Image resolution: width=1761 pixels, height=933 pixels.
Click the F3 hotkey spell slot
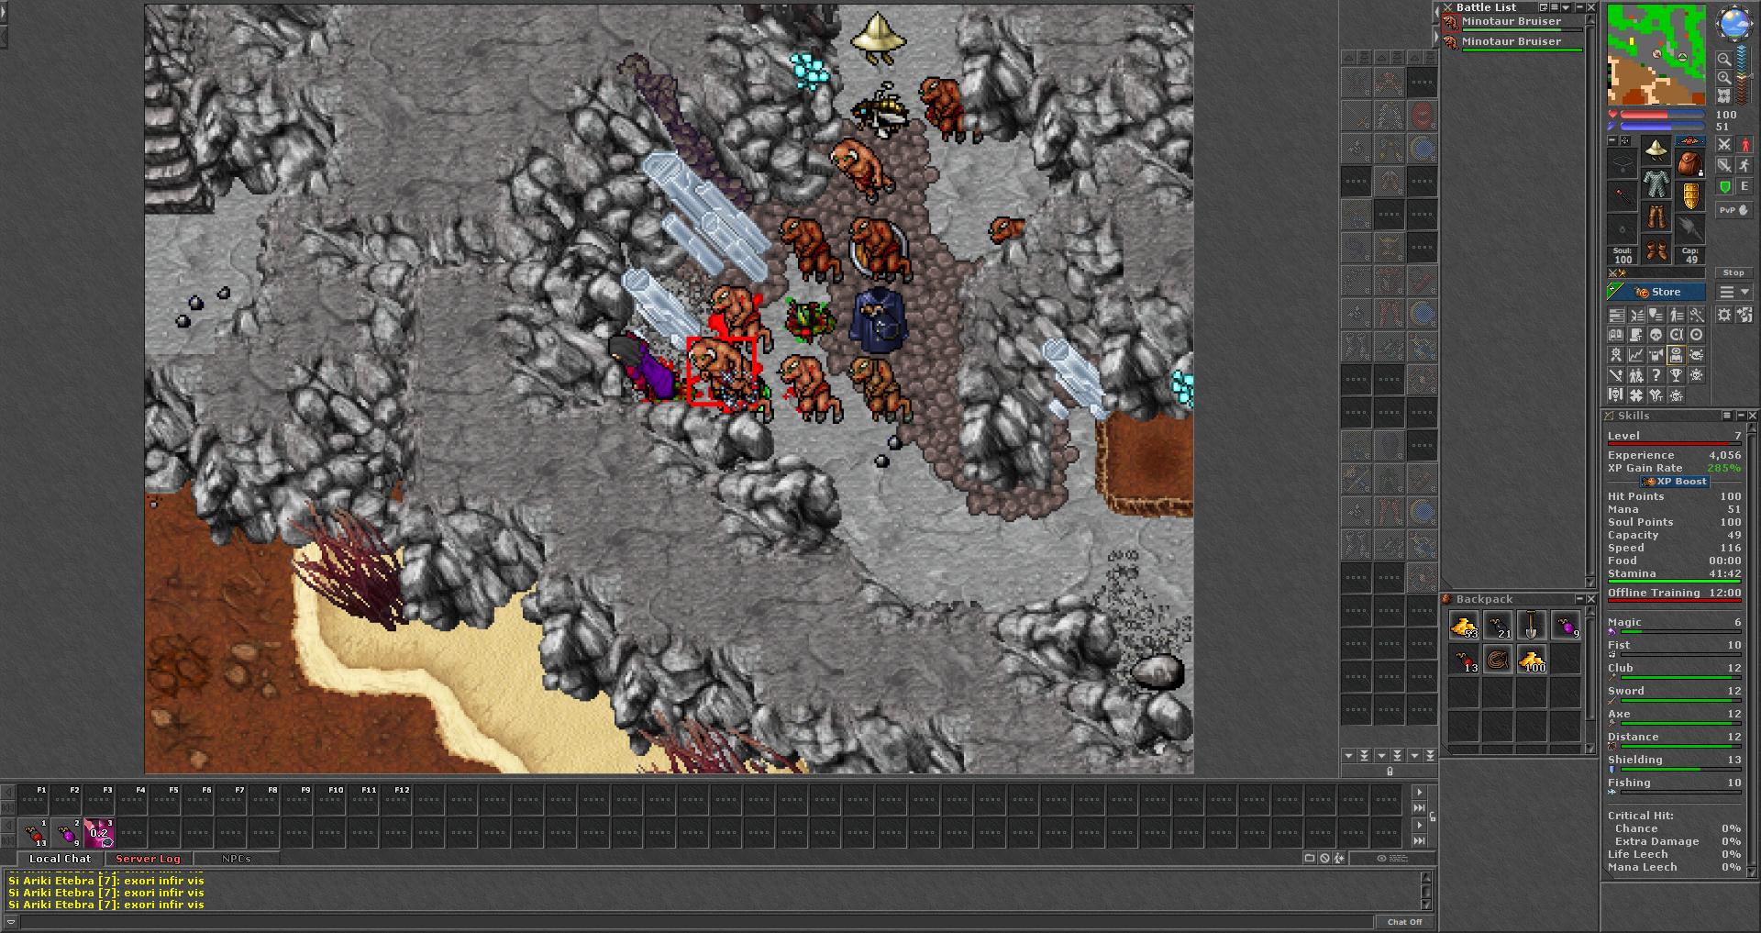point(100,833)
